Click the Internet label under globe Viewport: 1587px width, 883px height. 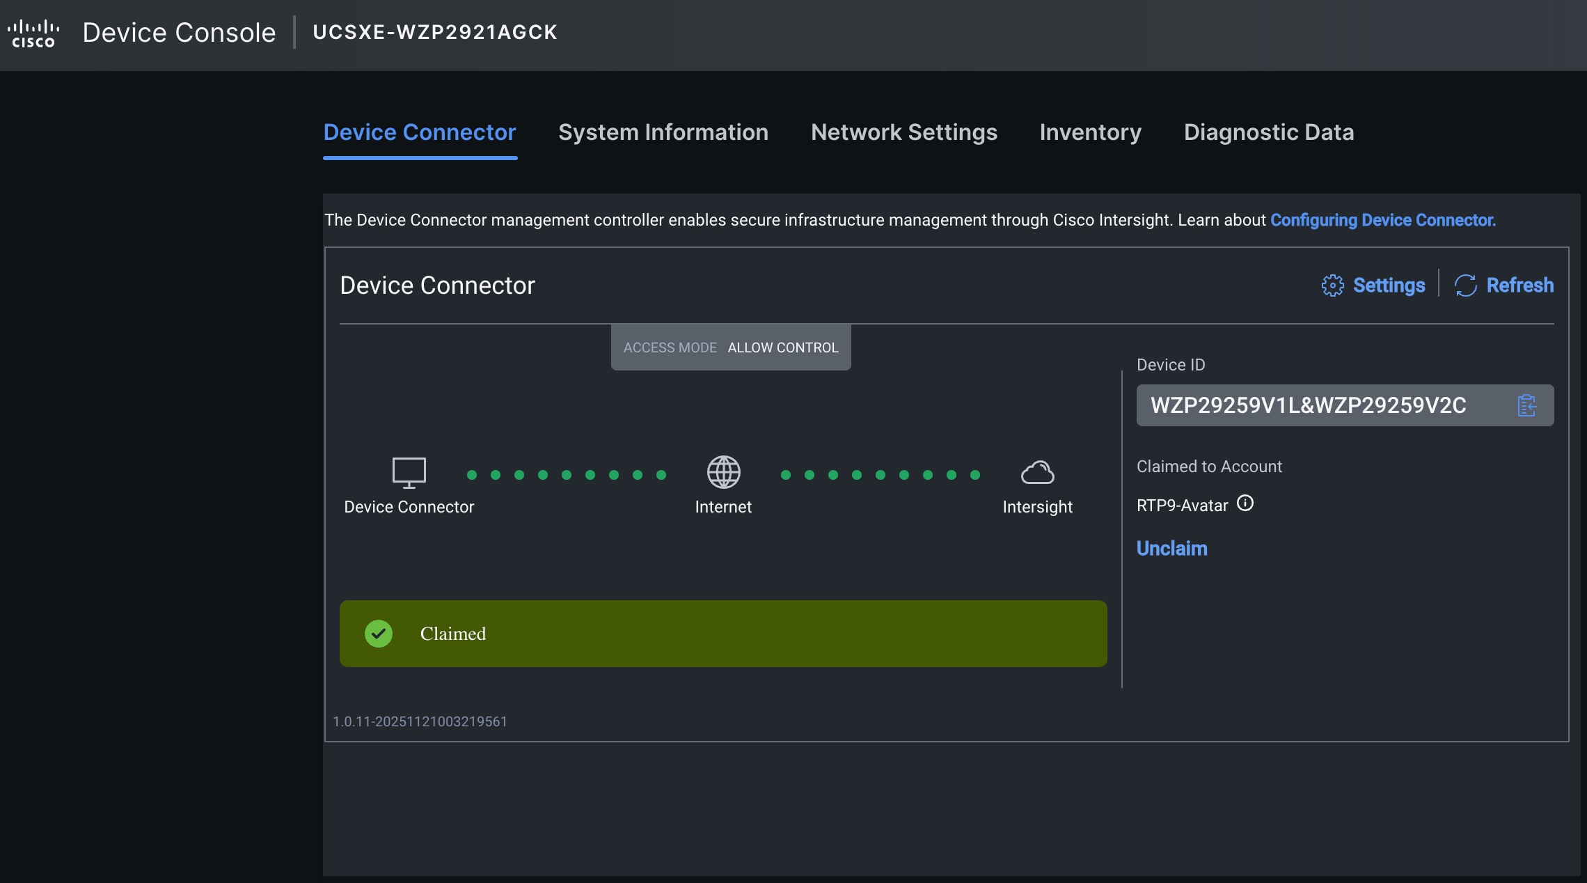(723, 507)
